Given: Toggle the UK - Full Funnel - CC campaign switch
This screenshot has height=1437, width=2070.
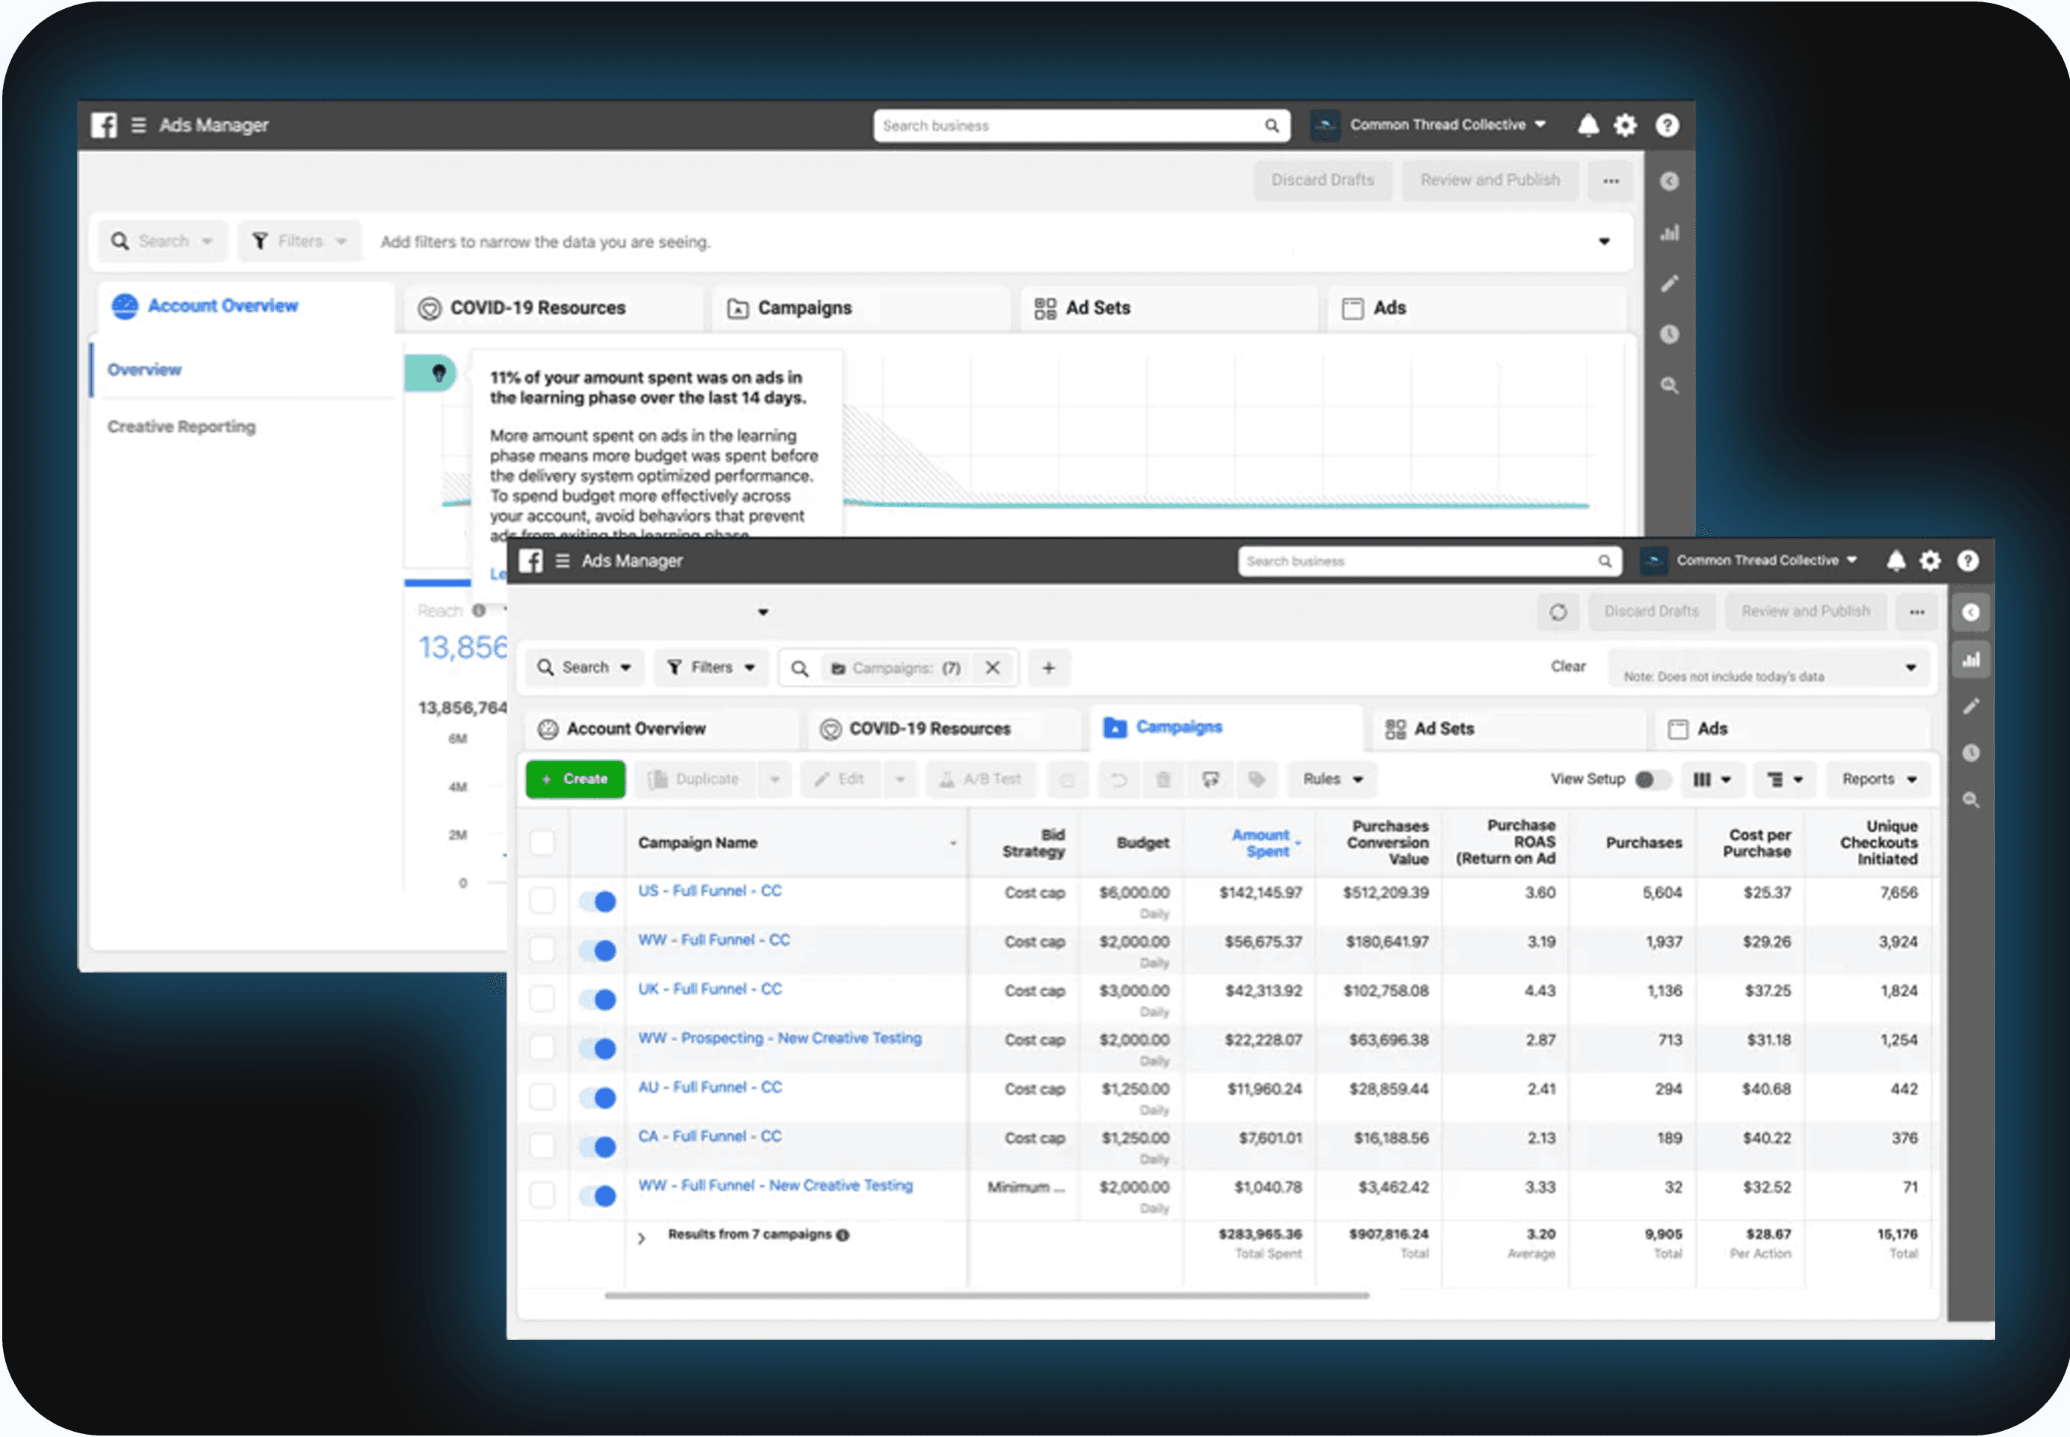Looking at the screenshot, I should point(598,1000).
